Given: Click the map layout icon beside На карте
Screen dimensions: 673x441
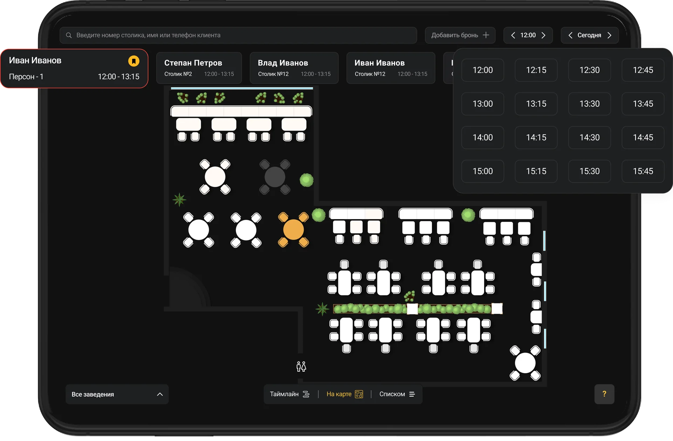Looking at the screenshot, I should tap(359, 394).
